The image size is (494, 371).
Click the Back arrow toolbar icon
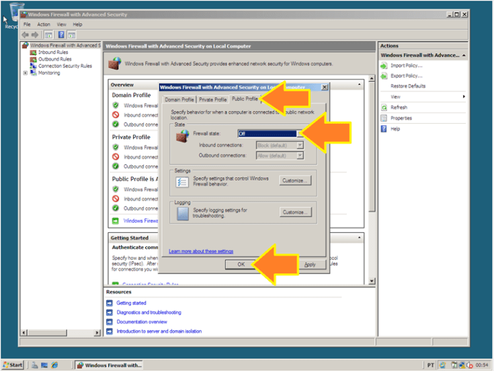(25, 34)
